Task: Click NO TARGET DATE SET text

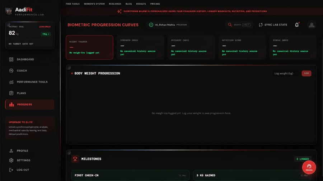Action: (21, 44)
